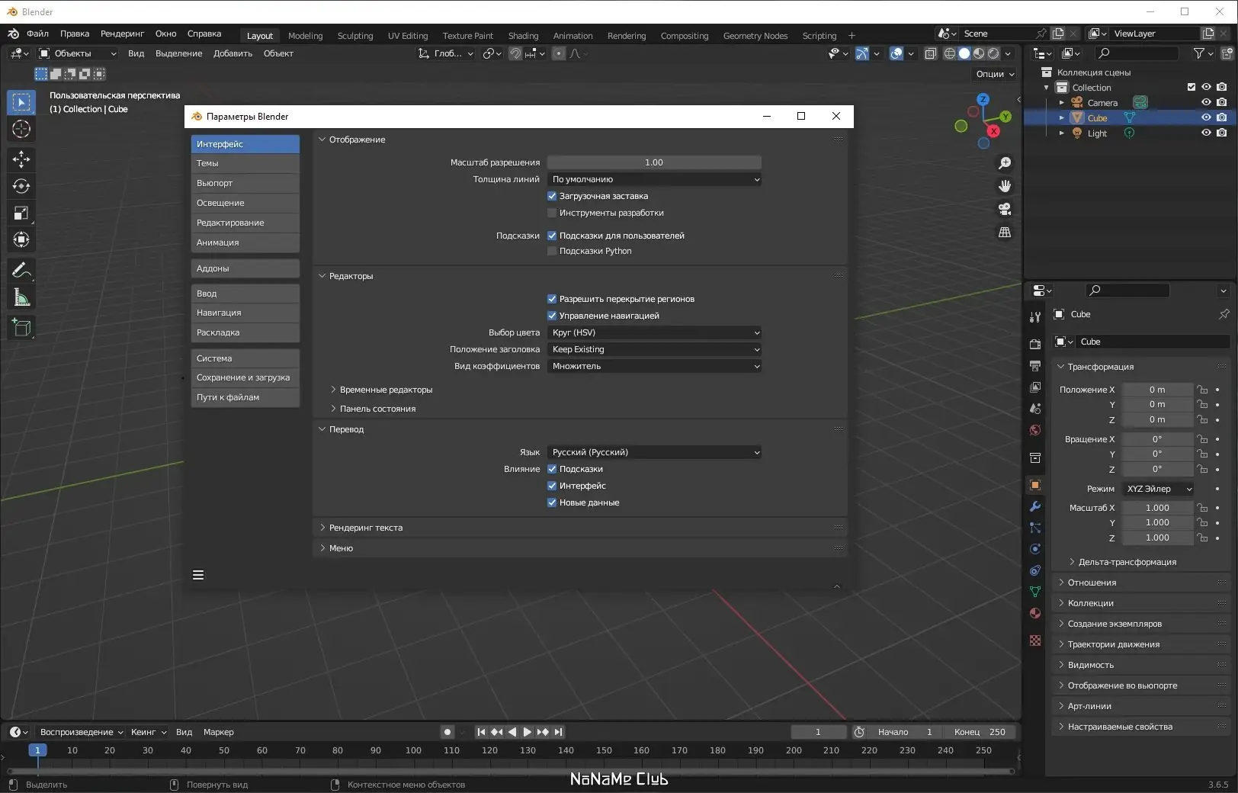Enable the Подсказки Python checkbox
The width and height of the screenshot is (1238, 793).
point(552,251)
